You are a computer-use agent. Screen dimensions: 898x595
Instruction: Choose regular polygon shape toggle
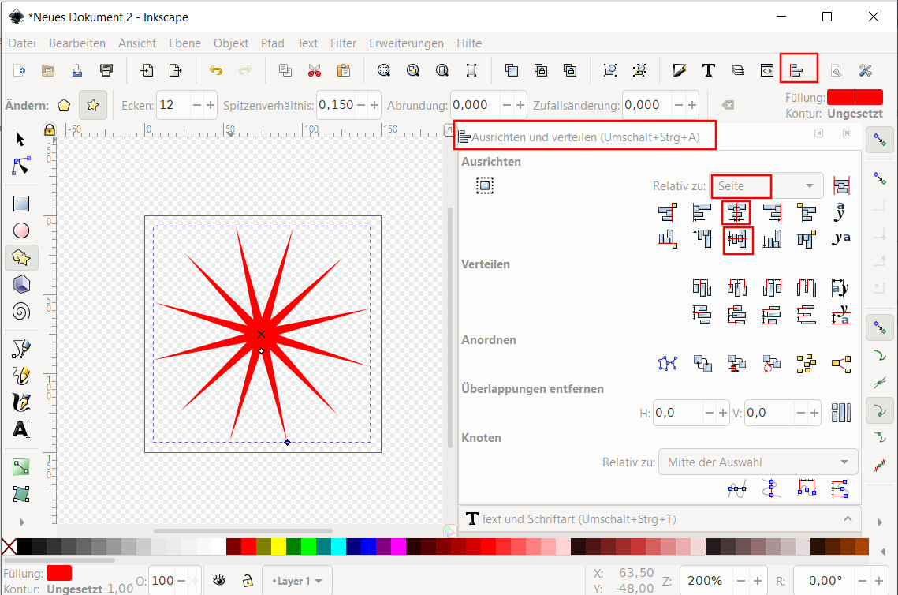tap(64, 106)
